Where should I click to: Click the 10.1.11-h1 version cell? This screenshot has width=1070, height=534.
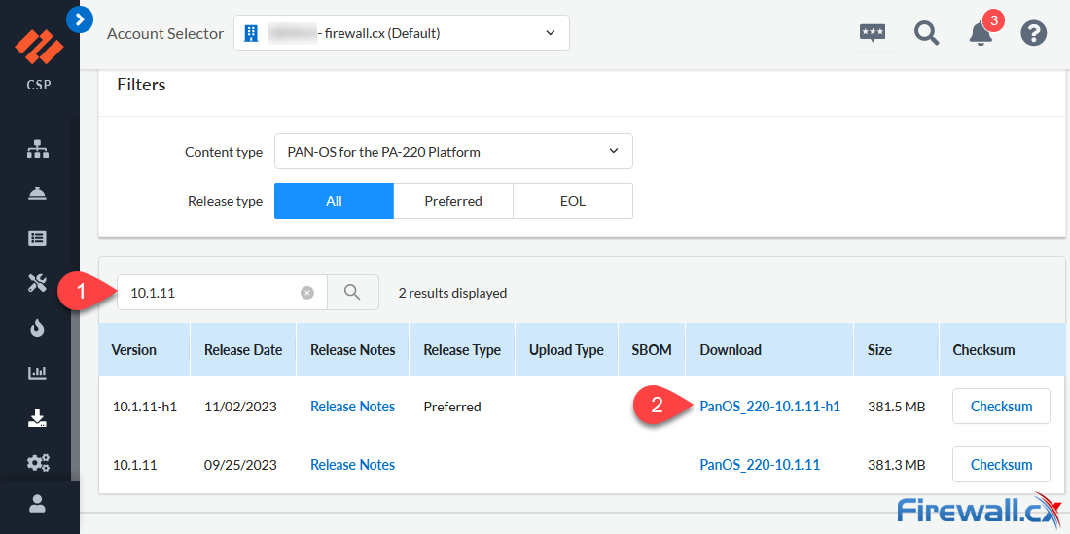click(145, 407)
